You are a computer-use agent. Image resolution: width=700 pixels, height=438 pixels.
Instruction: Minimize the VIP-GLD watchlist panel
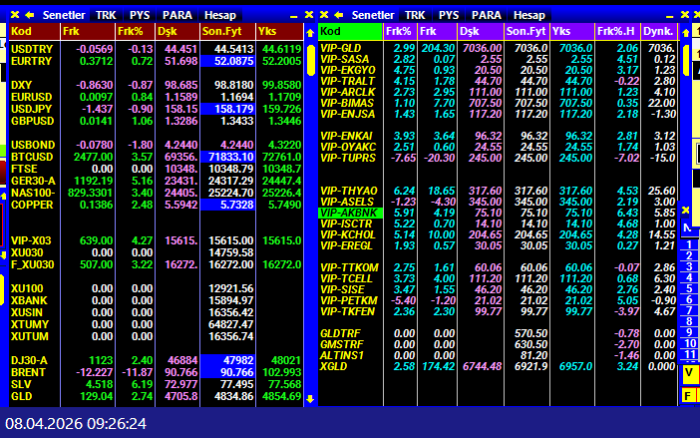tap(669, 16)
